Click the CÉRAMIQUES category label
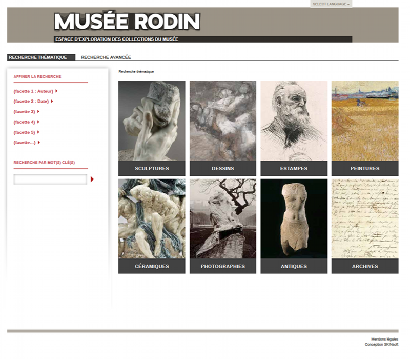Image resolution: width=410 pixels, height=359 pixels. point(152,266)
